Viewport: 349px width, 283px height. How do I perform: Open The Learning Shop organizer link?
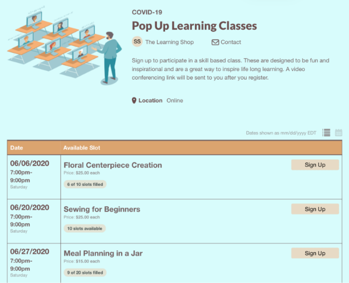(169, 42)
